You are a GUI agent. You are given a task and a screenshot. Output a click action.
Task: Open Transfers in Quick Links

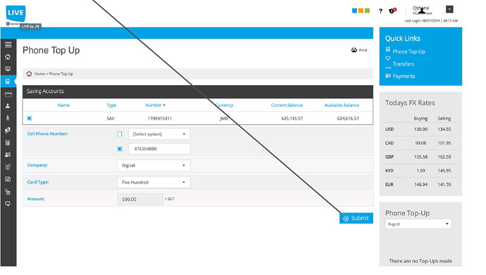pos(403,64)
